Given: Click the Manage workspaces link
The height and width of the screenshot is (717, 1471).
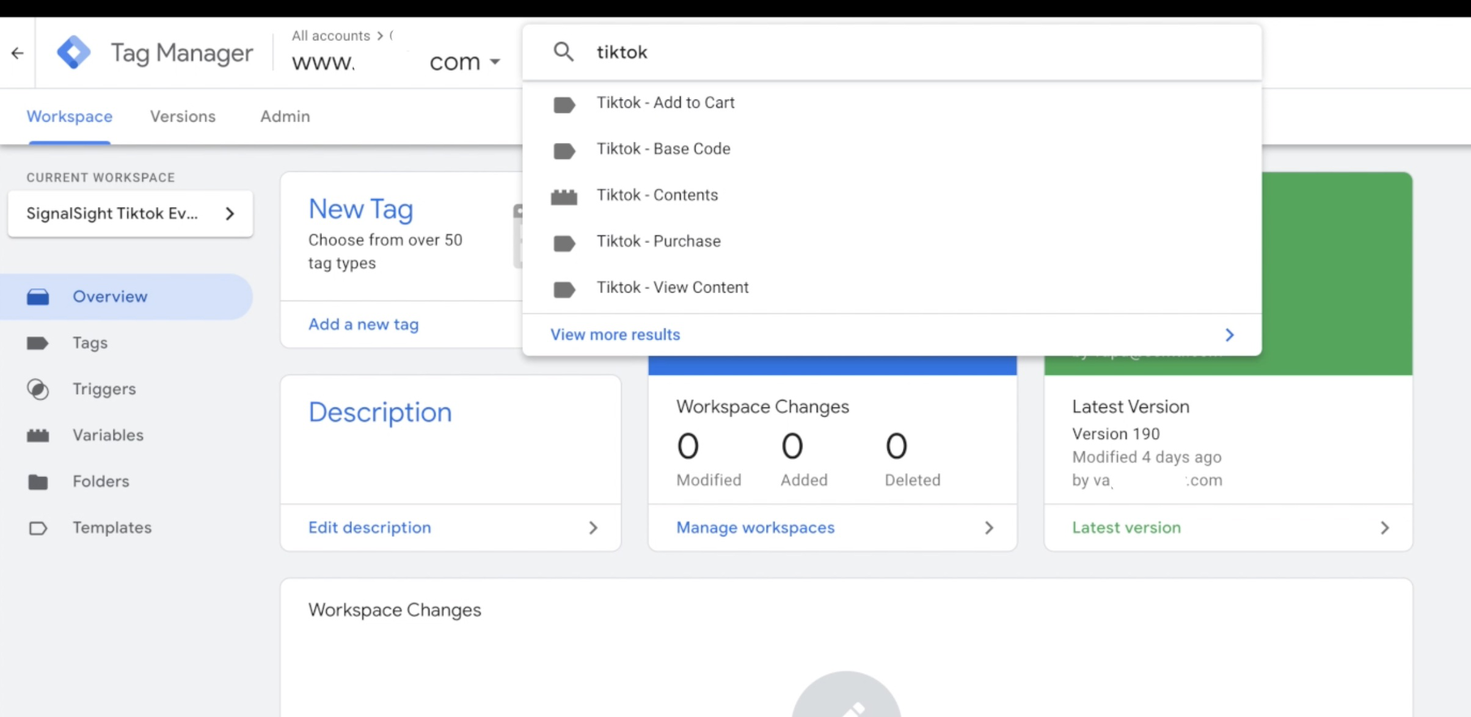Looking at the screenshot, I should (x=755, y=528).
